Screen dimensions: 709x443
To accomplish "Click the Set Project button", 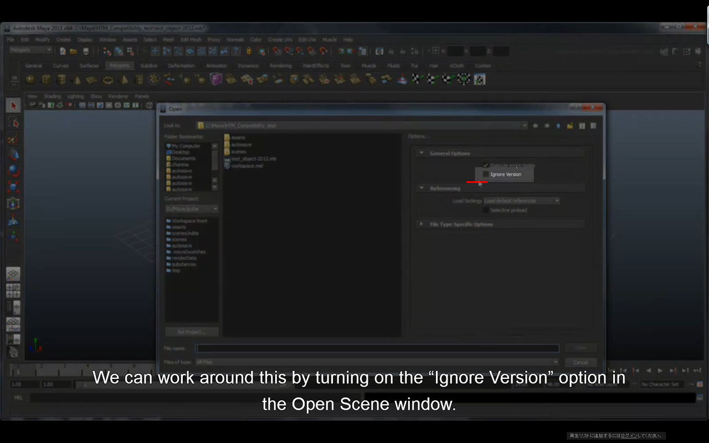I will click(x=192, y=332).
